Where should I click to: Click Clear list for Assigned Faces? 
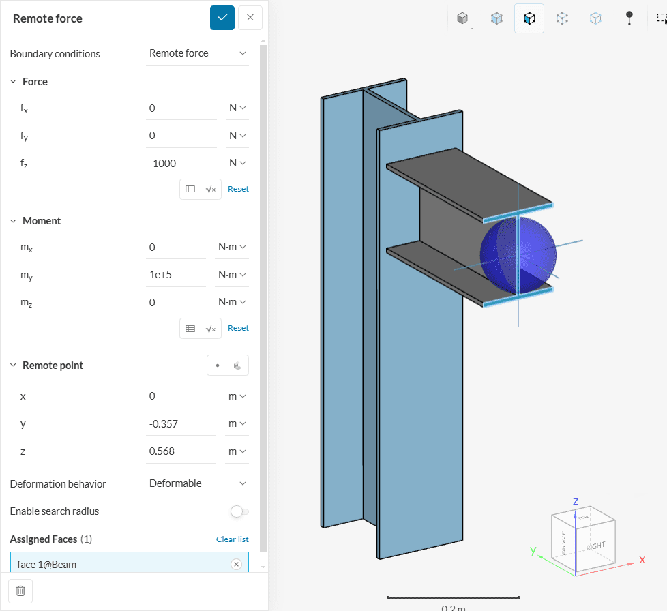click(232, 539)
